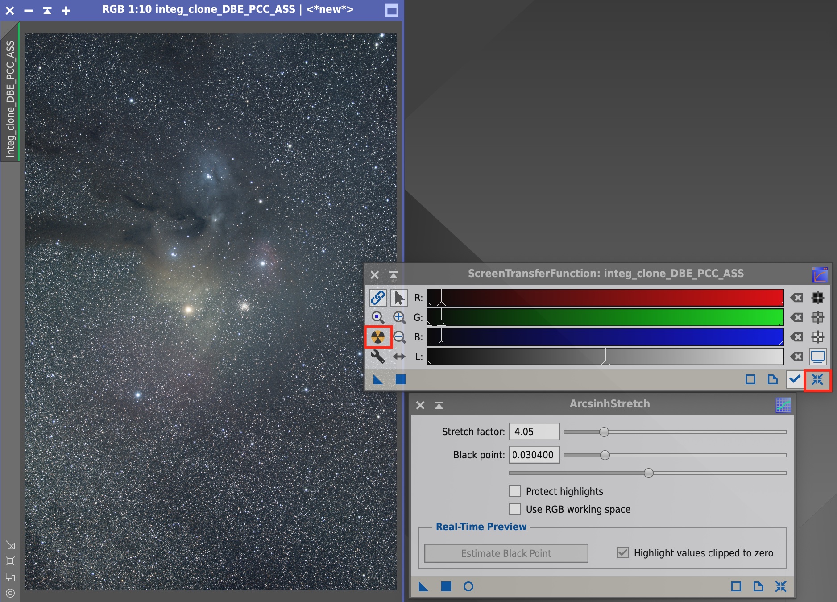
Task: Click the Black point value field
Action: pos(534,455)
